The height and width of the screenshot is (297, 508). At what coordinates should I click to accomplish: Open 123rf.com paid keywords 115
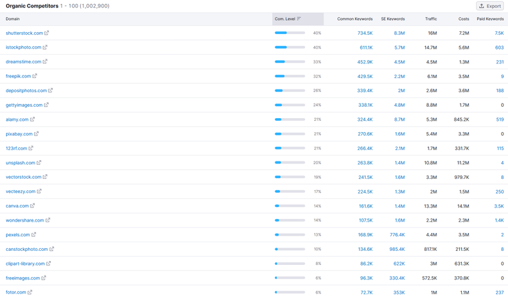500,148
